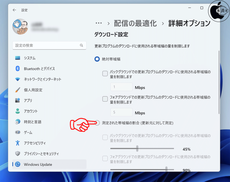Open プライバシーとセキュリティ settings text
230x182 pixels.
(x=41, y=154)
